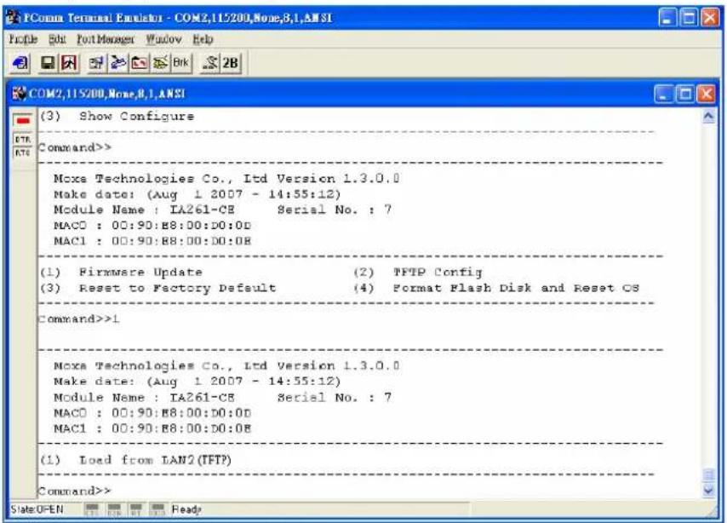This screenshot has width=727, height=523.
Task: Click the Command>> prompt under Show Configure
Action: coord(74,147)
